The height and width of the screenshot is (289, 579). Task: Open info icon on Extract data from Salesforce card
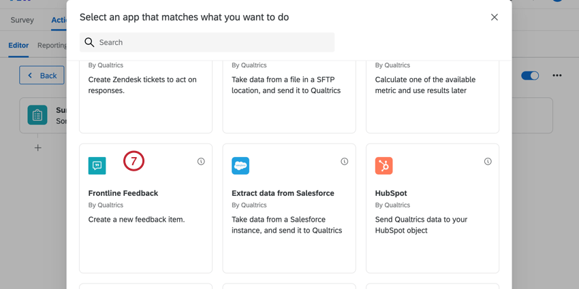[x=345, y=161]
